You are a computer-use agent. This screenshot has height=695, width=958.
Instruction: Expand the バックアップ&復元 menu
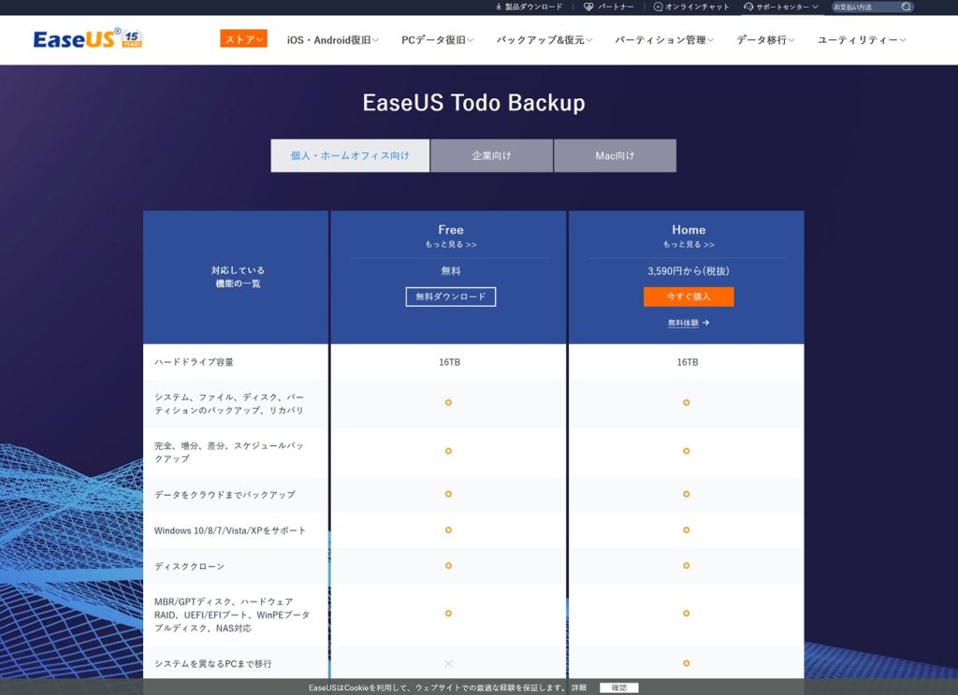pos(544,39)
